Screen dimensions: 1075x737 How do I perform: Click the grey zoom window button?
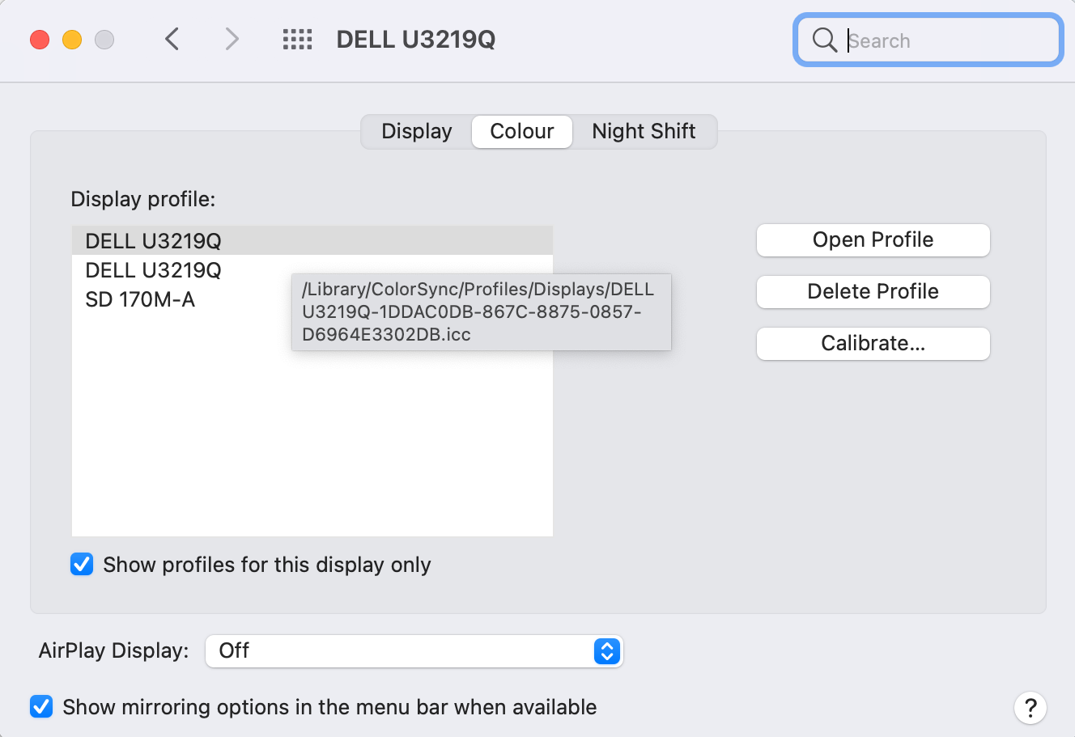point(104,39)
